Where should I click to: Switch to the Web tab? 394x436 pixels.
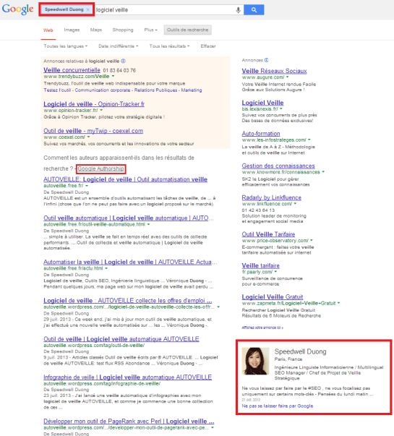(x=48, y=30)
